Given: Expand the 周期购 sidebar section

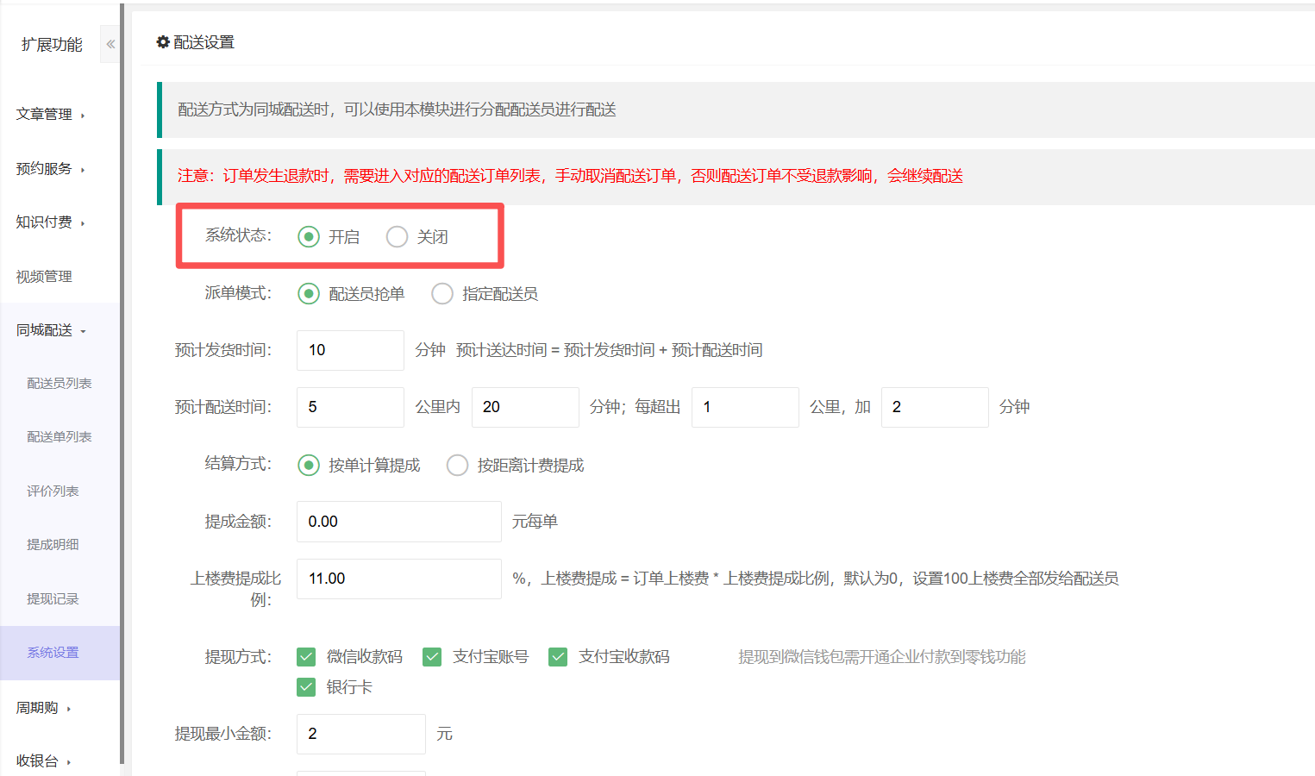Looking at the screenshot, I should tap(43, 708).
